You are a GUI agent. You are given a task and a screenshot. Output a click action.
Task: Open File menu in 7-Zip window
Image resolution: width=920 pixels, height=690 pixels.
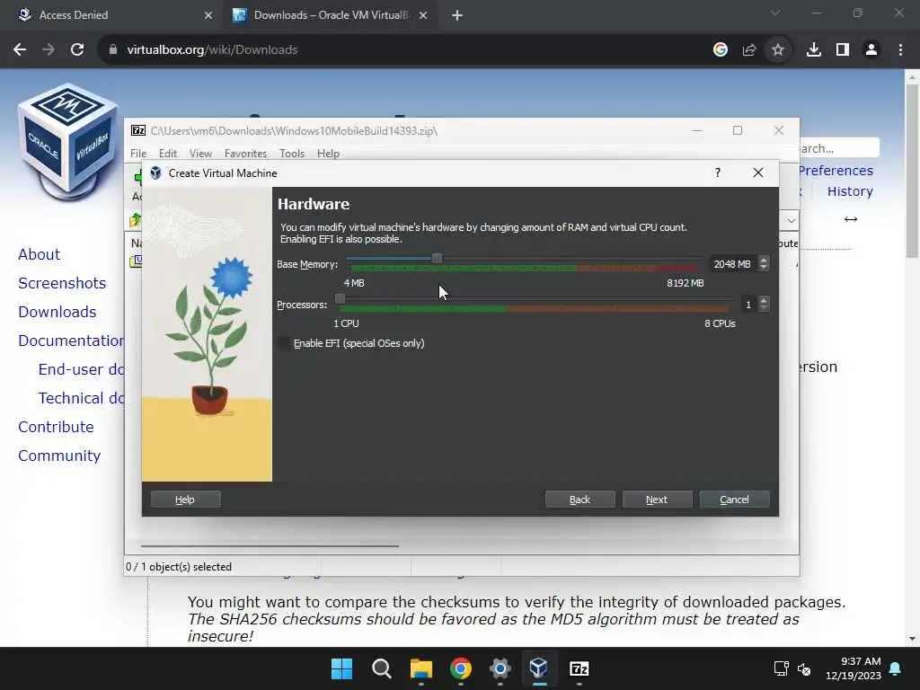138,153
